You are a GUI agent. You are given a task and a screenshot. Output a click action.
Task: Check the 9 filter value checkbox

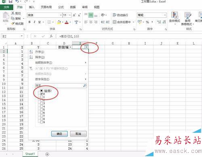click(x=42, y=122)
